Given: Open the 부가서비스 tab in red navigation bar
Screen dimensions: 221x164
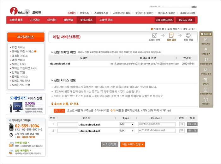Looking at the screenshot, I should click(86, 20).
